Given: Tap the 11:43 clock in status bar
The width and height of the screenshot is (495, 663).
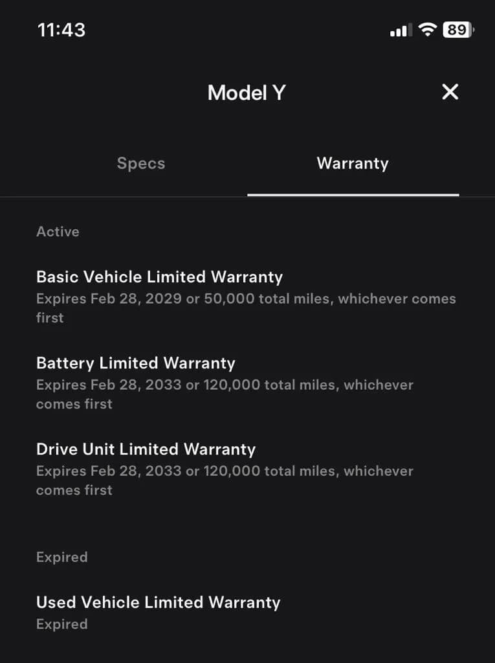Looking at the screenshot, I should point(61,30).
